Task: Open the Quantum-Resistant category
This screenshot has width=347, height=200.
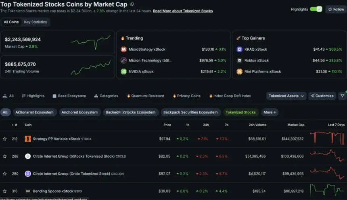Action: [145, 96]
